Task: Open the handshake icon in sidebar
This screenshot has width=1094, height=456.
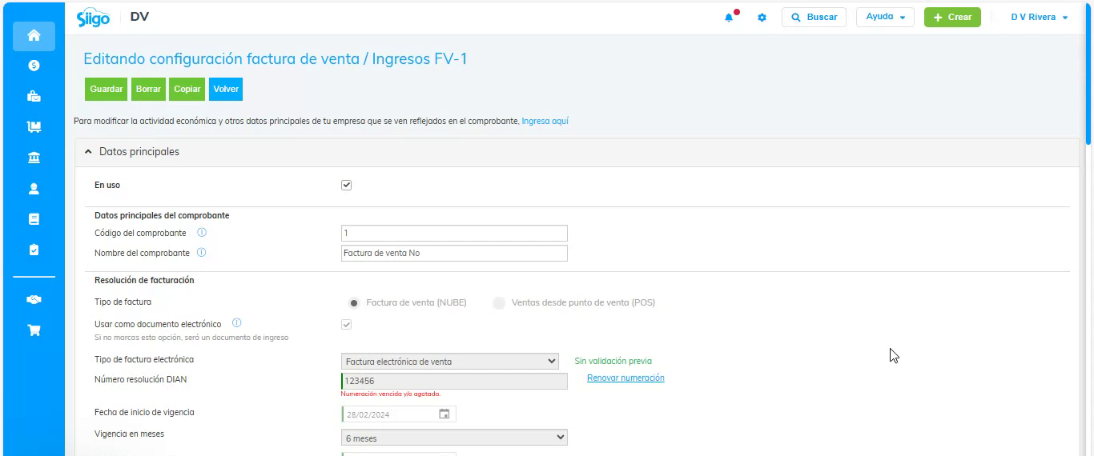Action: click(x=34, y=299)
